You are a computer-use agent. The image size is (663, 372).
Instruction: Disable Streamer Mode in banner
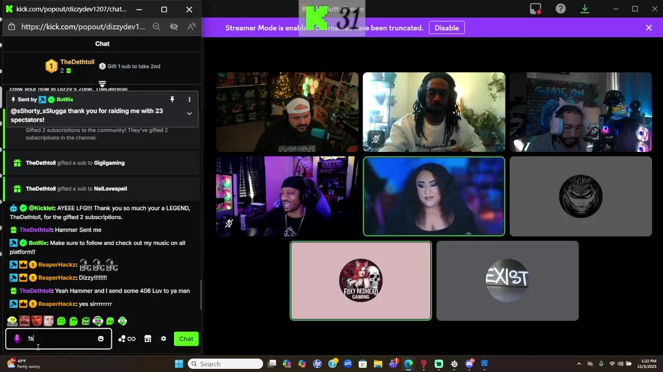tap(446, 28)
